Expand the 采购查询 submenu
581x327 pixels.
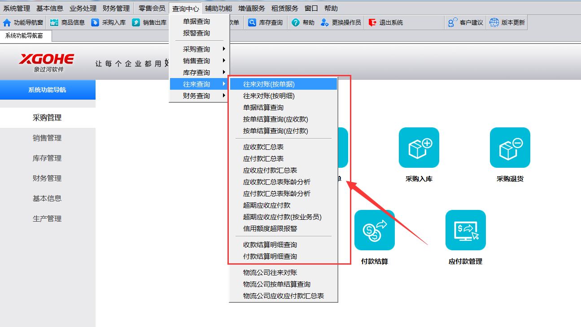point(199,49)
